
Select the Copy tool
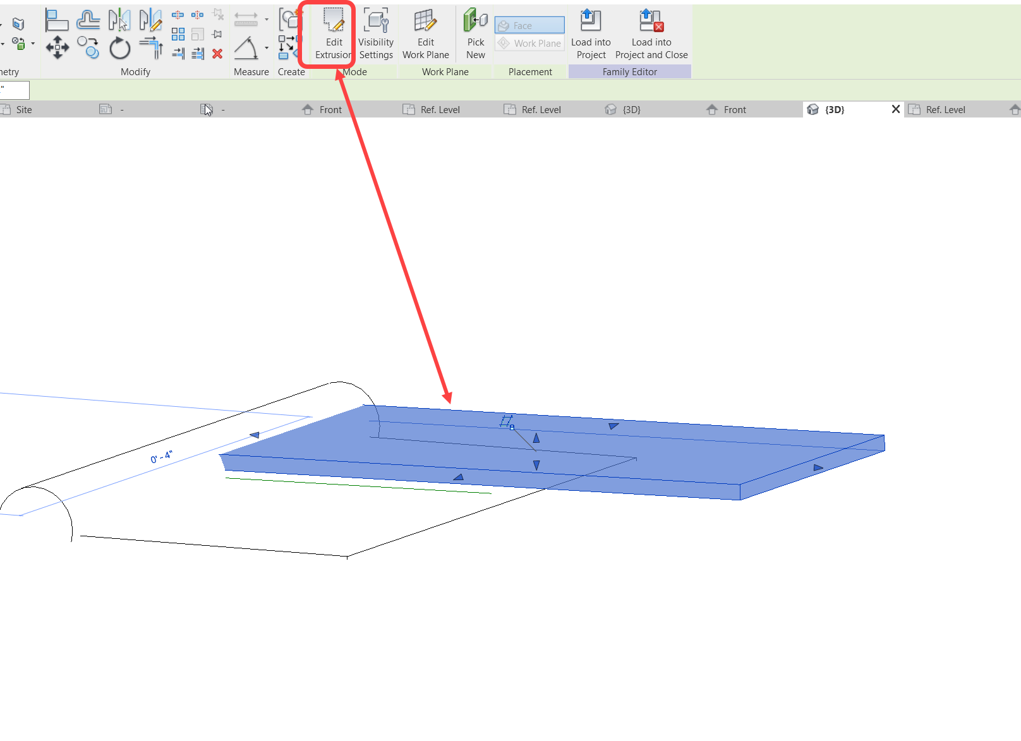[x=88, y=47]
